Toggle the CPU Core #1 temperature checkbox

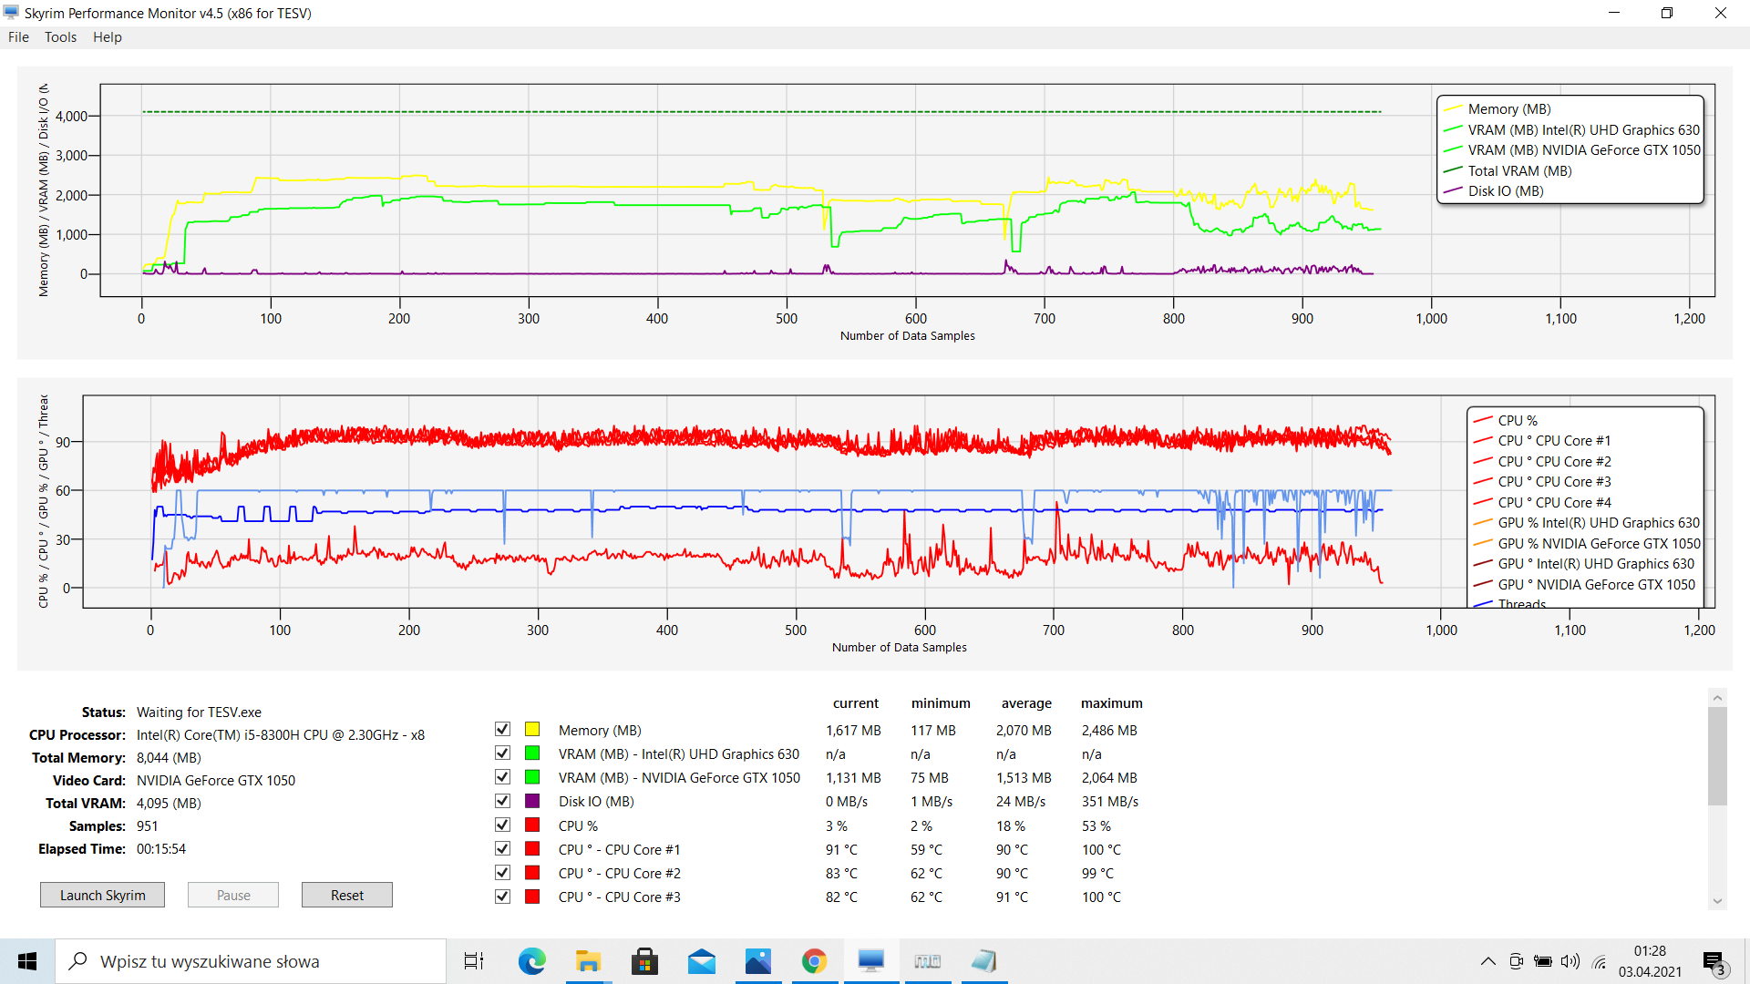pos(502,848)
